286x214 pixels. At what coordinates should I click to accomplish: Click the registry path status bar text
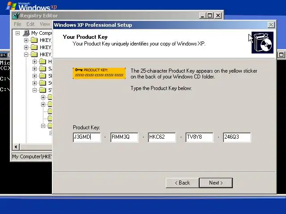[32, 156]
